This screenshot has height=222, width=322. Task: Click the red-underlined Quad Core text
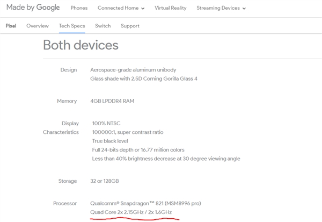pos(132,213)
